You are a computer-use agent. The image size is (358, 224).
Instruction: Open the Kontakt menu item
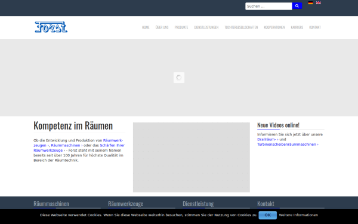click(x=315, y=27)
